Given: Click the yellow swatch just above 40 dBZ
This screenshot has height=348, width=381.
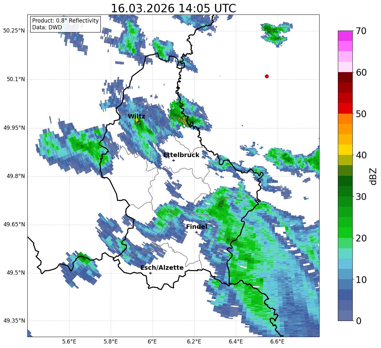Looking at the screenshot, I should tap(345, 150).
